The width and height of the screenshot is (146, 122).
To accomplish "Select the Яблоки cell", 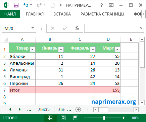I will pyautogui.click(x=22, y=56).
